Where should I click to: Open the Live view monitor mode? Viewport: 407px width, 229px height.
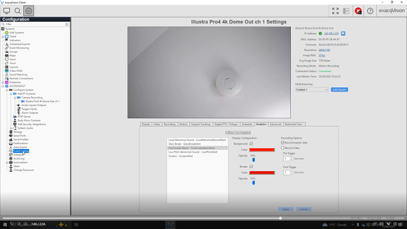click(7, 10)
